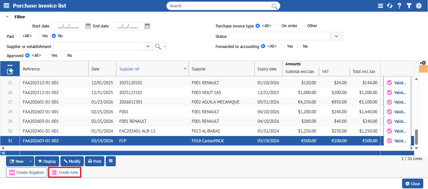Open help via question mark icon
This screenshot has height=189, width=428.
point(400,6)
